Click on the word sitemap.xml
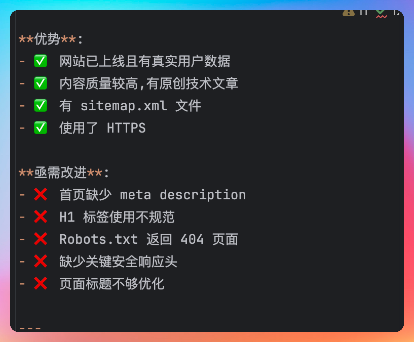The image size is (414, 342). (124, 106)
